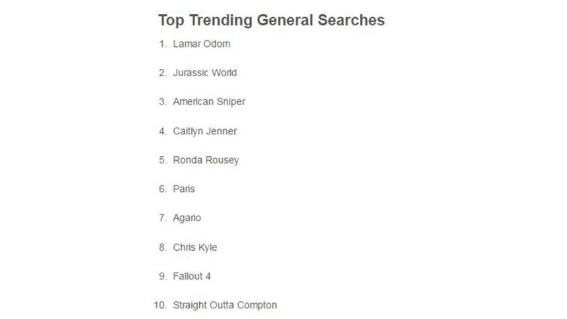This screenshot has width=567, height=319.
Task: Select American Sniper in the list
Action: click(x=208, y=102)
